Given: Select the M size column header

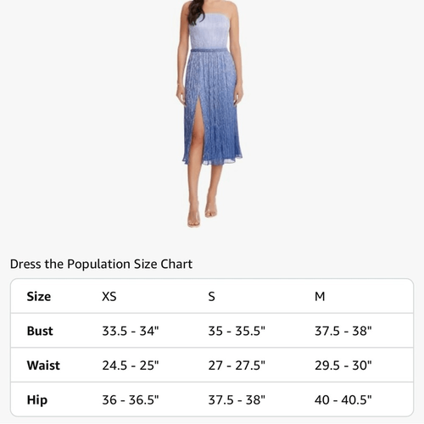Looking at the screenshot, I should (x=320, y=297).
